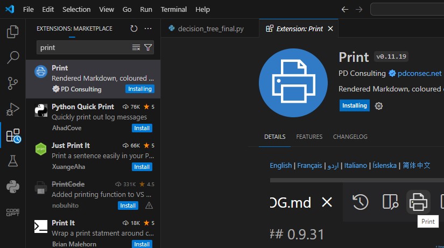Screen dimensions: 444x248
Task: Close the Extension: Print tab
Action: 330,29
